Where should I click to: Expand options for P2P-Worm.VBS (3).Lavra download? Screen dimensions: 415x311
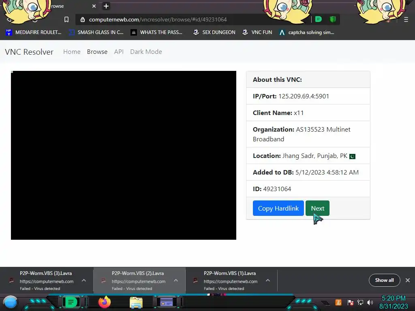pos(84,280)
